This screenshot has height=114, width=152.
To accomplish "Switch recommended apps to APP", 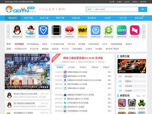I will [x=144, y=96].
